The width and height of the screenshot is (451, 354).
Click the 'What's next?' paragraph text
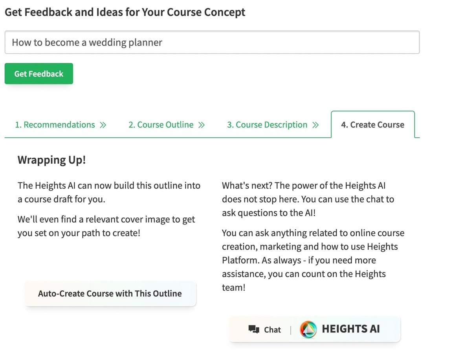(308, 199)
